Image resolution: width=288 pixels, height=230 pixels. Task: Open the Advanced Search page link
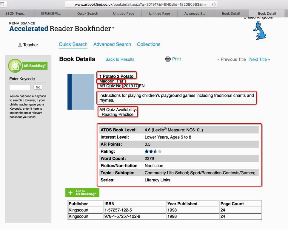(x=112, y=44)
